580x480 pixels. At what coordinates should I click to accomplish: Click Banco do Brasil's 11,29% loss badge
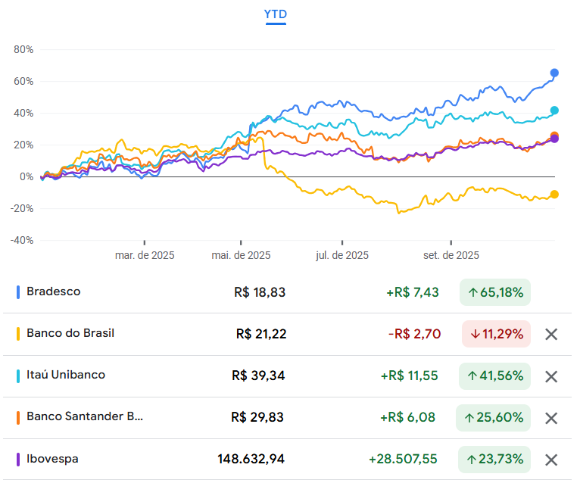pyautogui.click(x=496, y=334)
